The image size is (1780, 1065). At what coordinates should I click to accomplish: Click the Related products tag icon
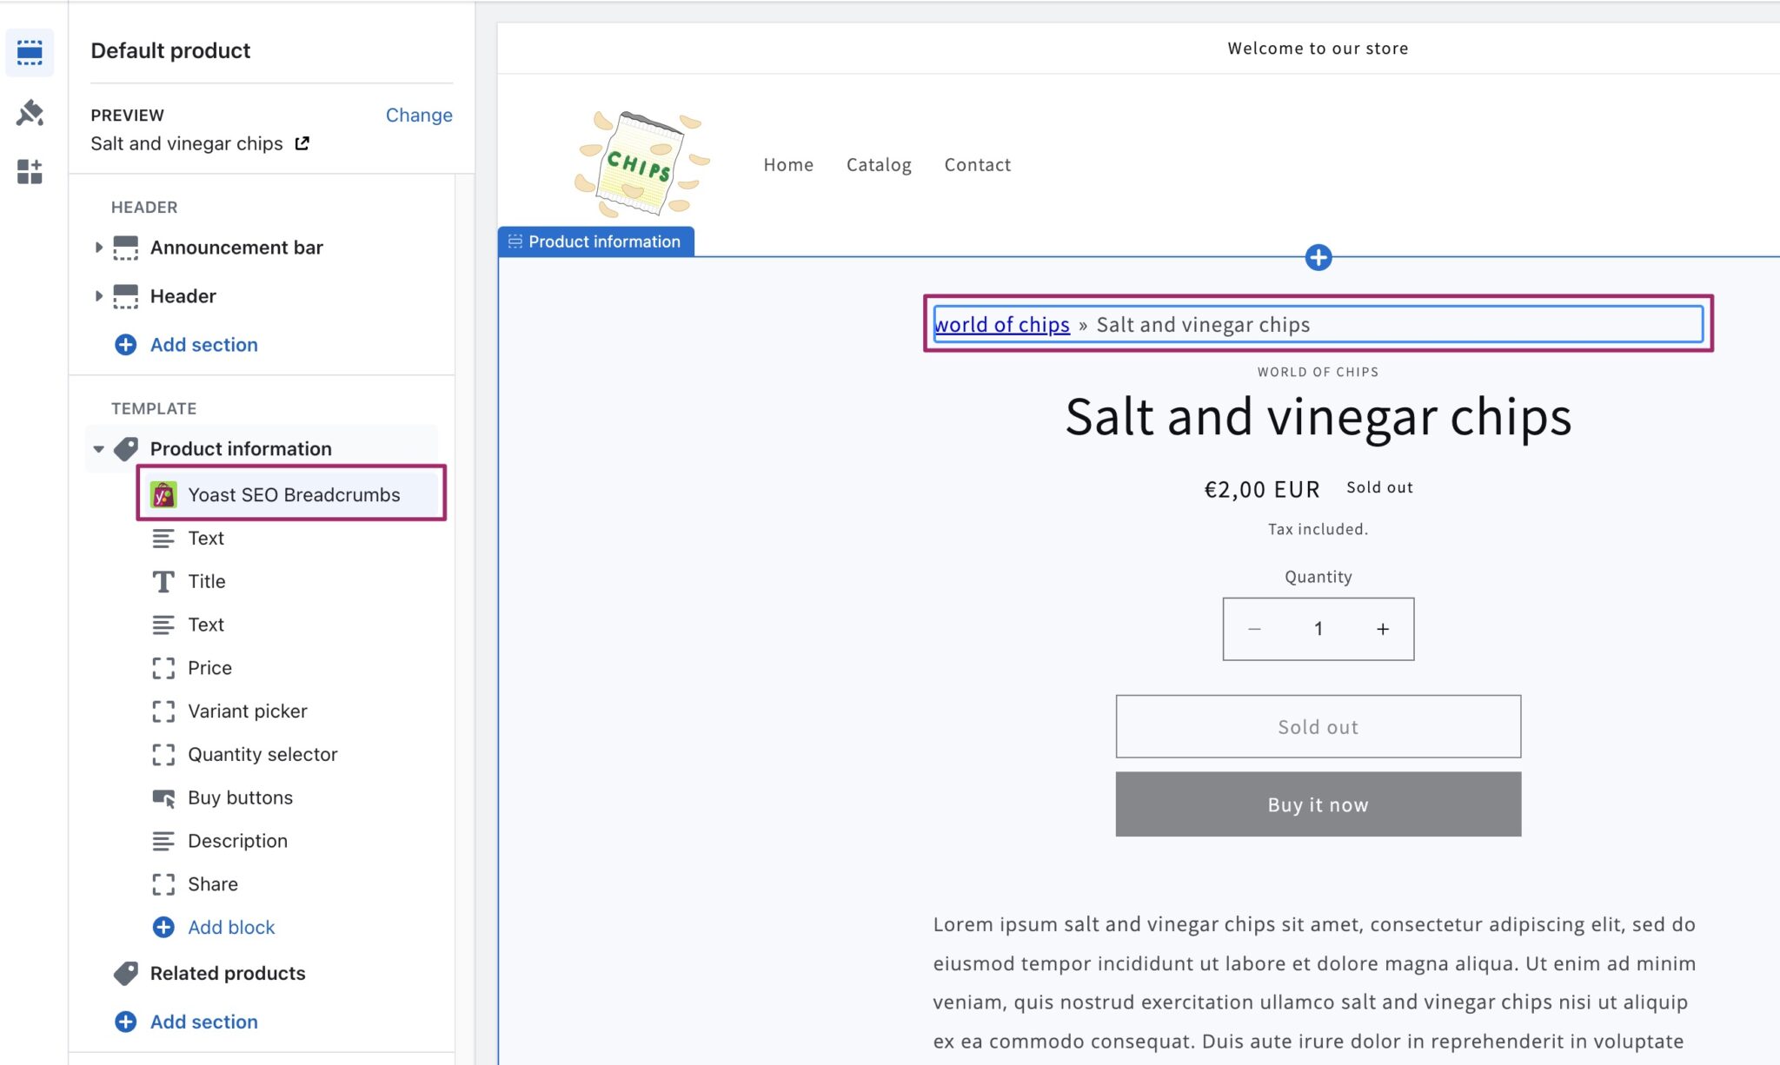[128, 973]
